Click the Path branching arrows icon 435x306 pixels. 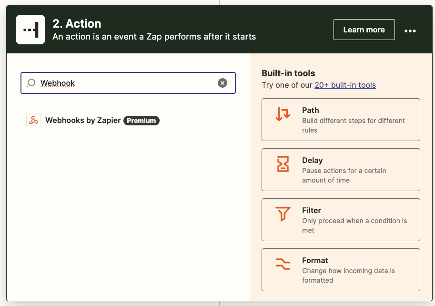pyautogui.click(x=283, y=114)
